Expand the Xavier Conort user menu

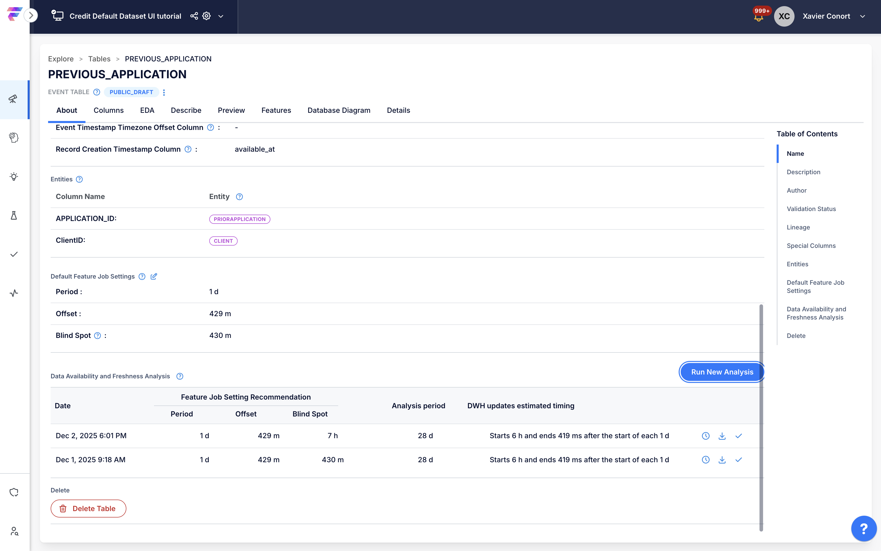(x=862, y=16)
